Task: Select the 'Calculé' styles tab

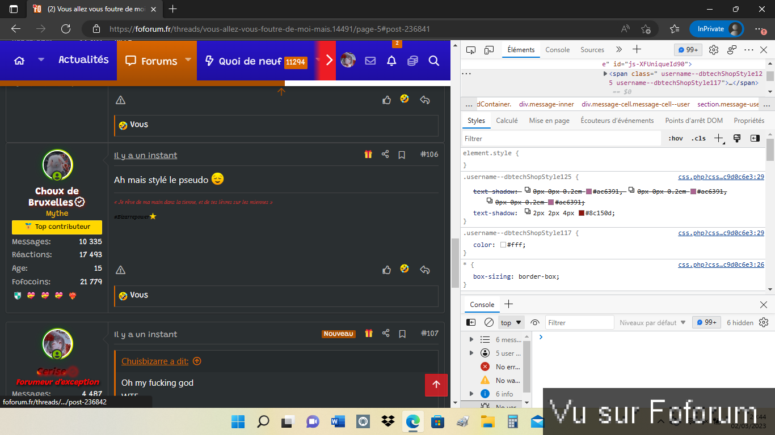Action: click(x=507, y=121)
